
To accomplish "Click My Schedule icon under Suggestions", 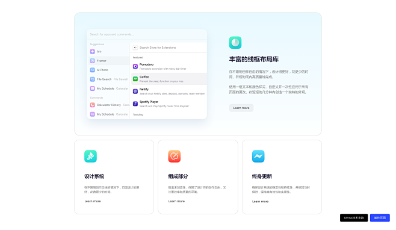I will click(93, 89).
